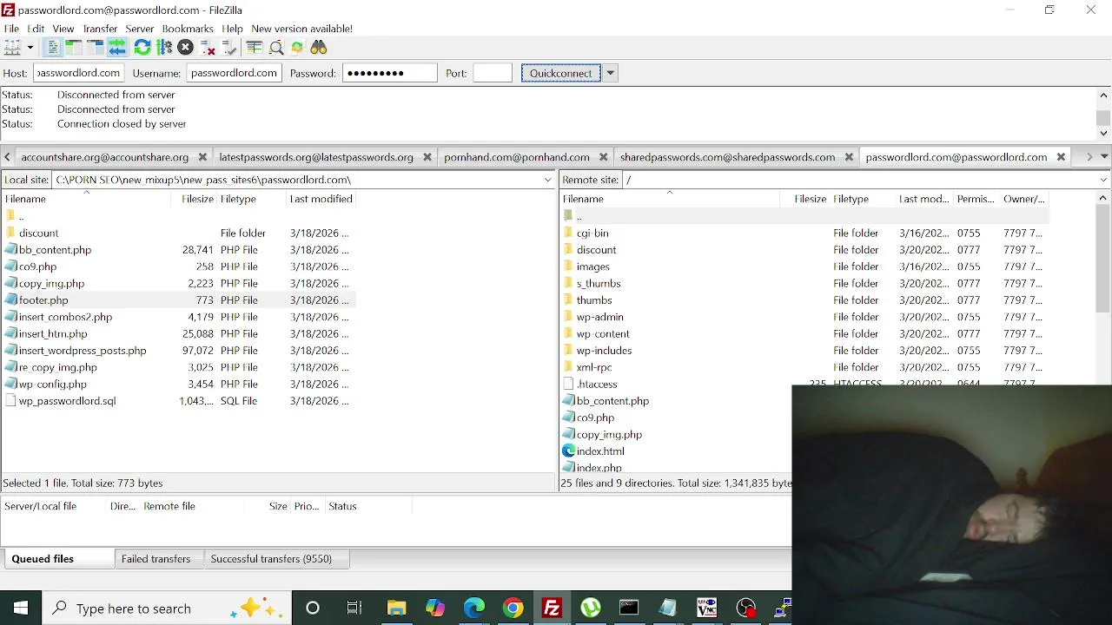The image size is (1112, 625).
Task: Select local discount folder
Action: click(x=39, y=234)
